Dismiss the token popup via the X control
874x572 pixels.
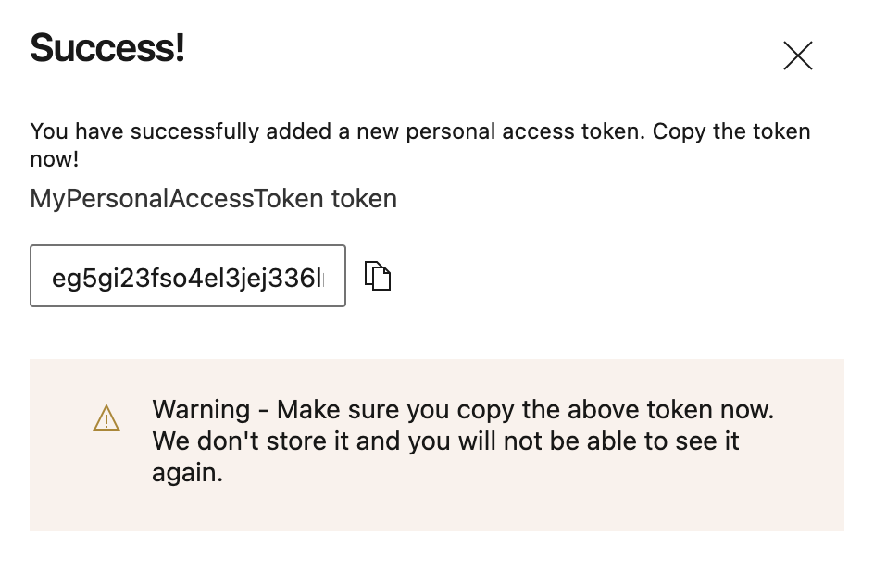797,56
